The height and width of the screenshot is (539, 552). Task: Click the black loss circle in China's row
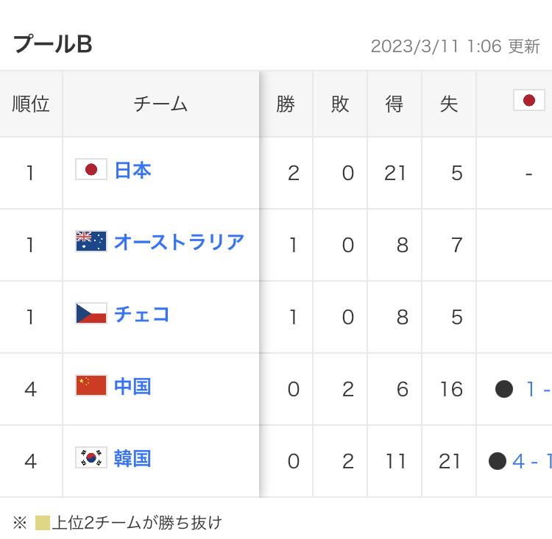click(504, 389)
